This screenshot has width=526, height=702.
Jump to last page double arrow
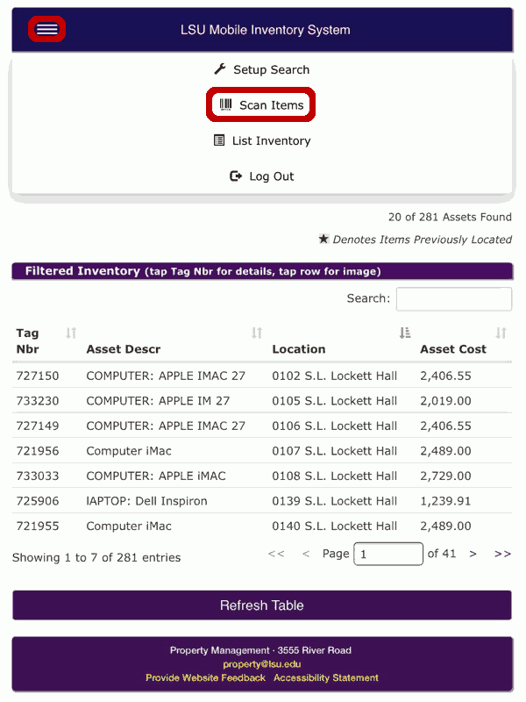click(x=502, y=555)
